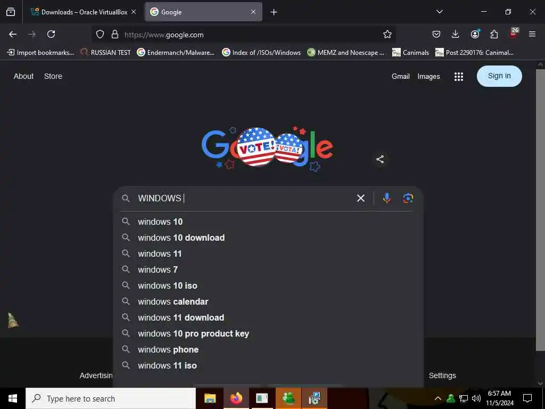Go to Google Images link

[x=428, y=76]
